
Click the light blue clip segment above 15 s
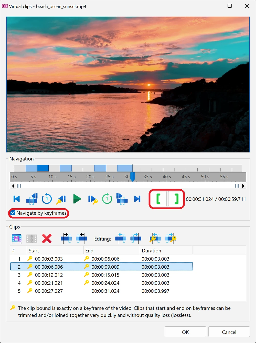66,168
